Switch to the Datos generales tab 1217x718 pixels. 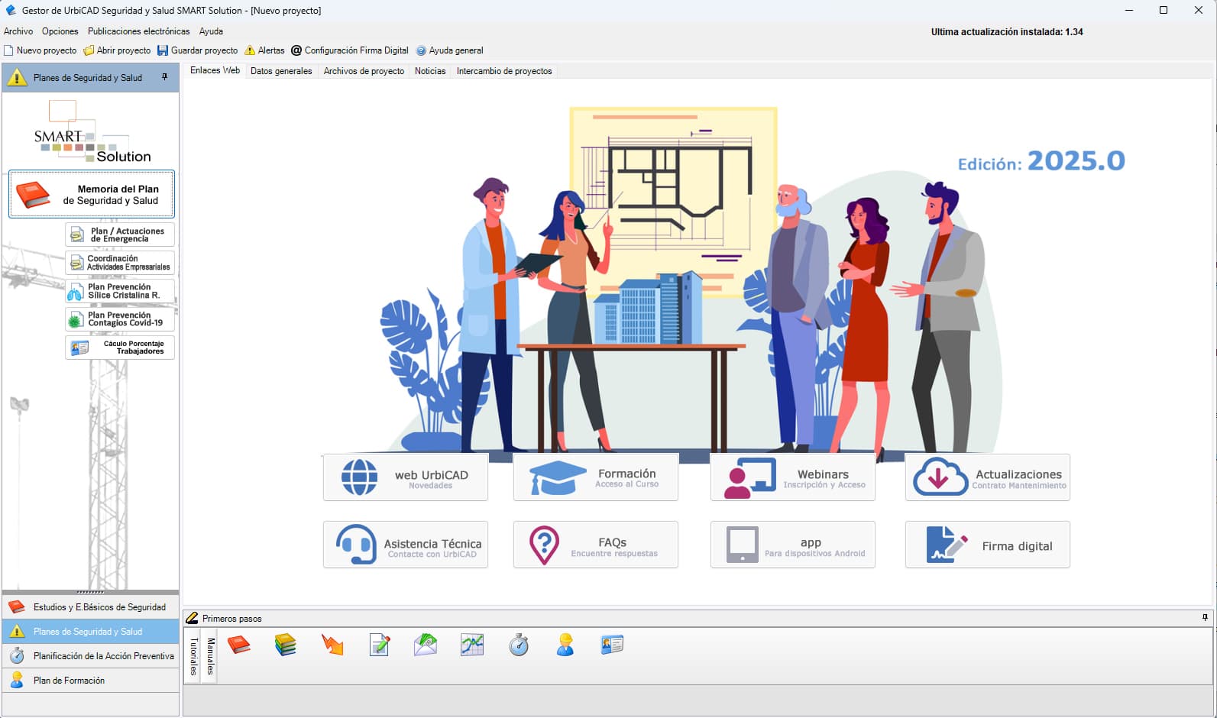pos(281,71)
